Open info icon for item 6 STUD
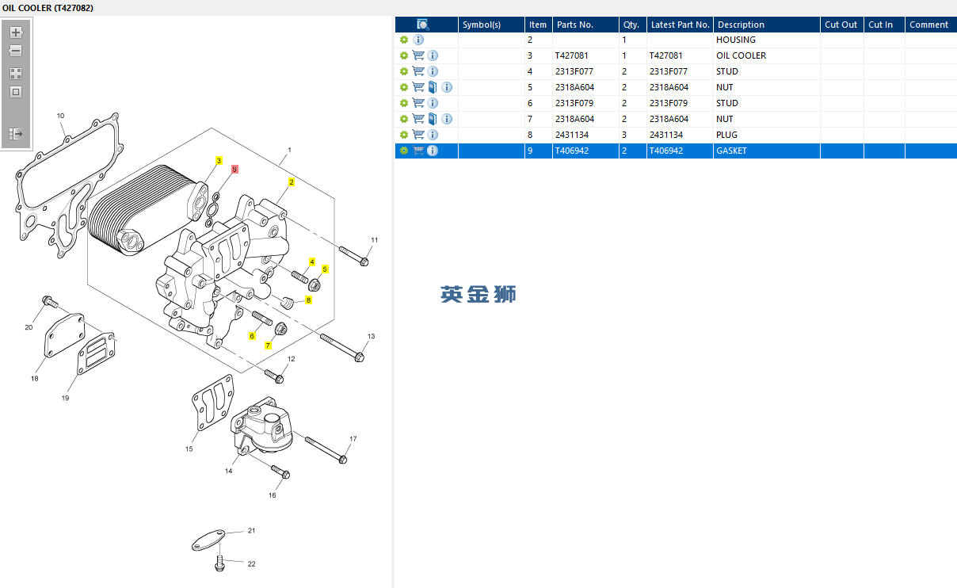Screen dimensions: 957x588 [433, 103]
